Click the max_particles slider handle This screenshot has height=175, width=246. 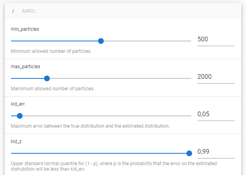tap(47, 78)
